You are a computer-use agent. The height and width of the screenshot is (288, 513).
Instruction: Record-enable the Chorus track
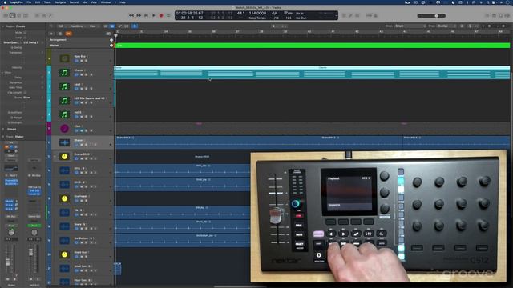tap(91, 74)
